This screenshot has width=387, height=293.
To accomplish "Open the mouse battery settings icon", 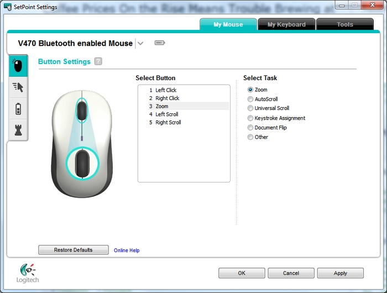I will (x=18, y=109).
